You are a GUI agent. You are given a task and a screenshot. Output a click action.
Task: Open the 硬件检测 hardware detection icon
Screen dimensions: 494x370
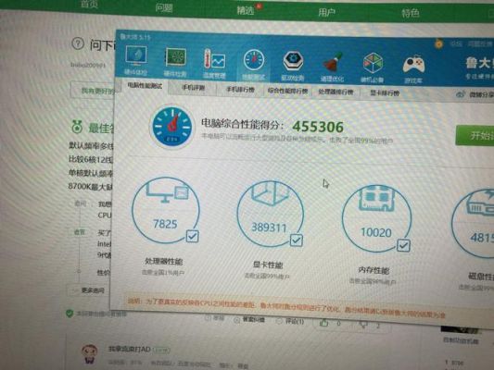(x=175, y=62)
